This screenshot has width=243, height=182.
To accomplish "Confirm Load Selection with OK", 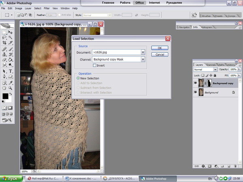I will [x=160, y=48].
